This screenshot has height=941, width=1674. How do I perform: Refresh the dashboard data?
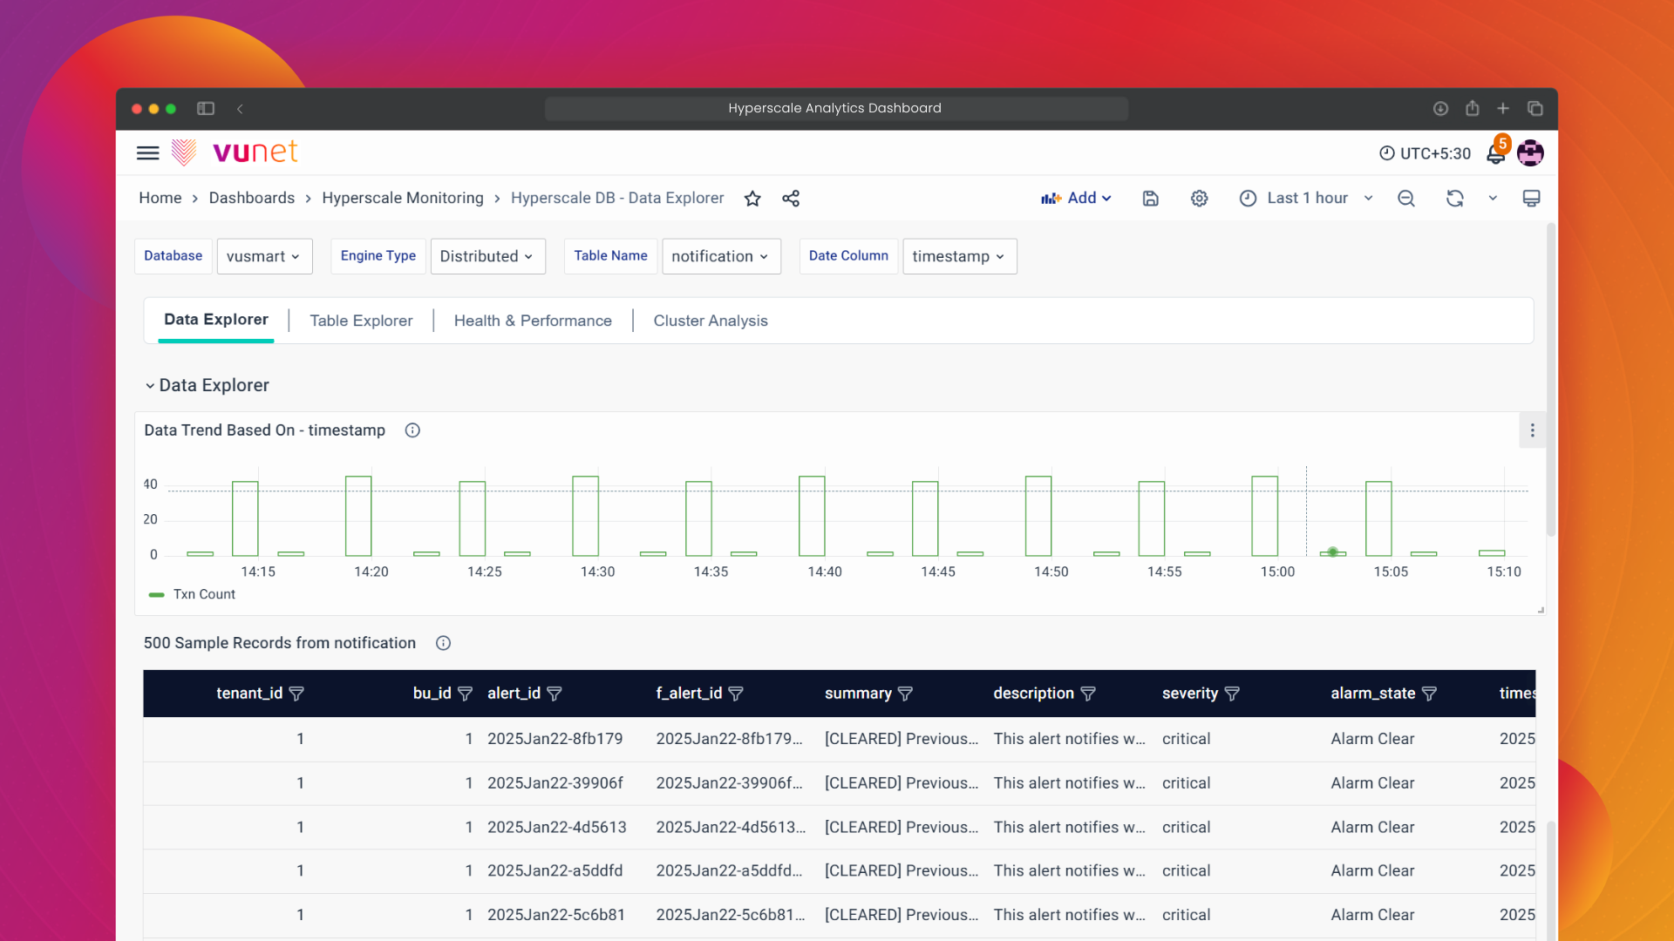click(1454, 199)
